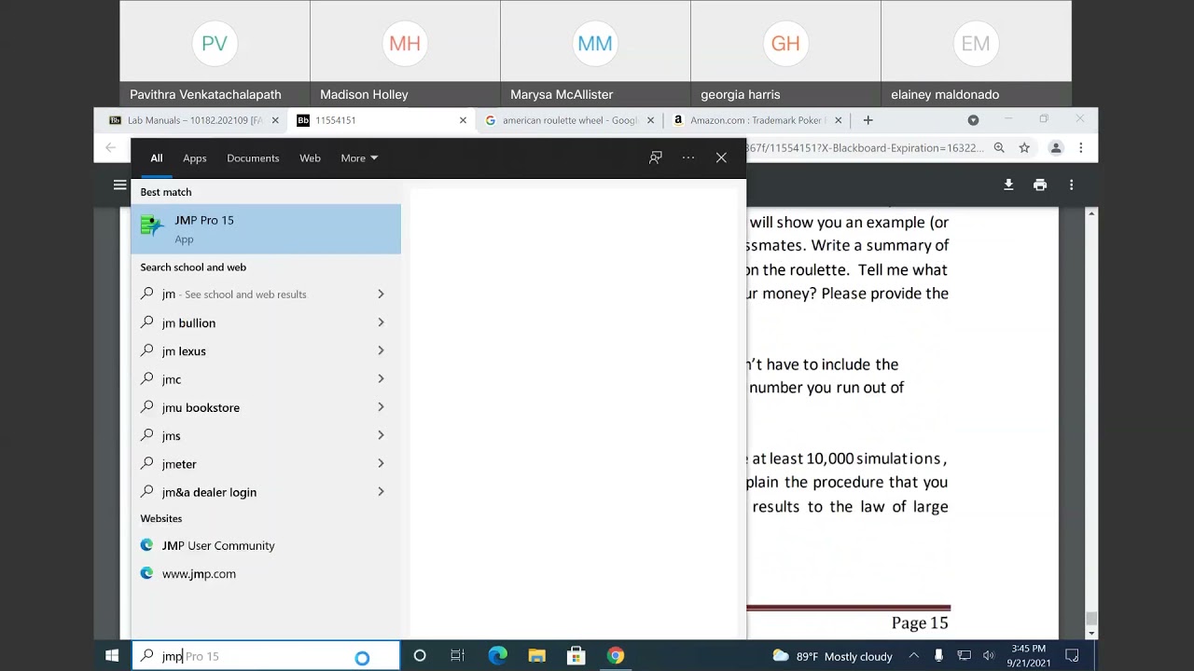Click elainey maldonado participant tile
Image resolution: width=1194 pixels, height=671 pixels.
click(976, 53)
